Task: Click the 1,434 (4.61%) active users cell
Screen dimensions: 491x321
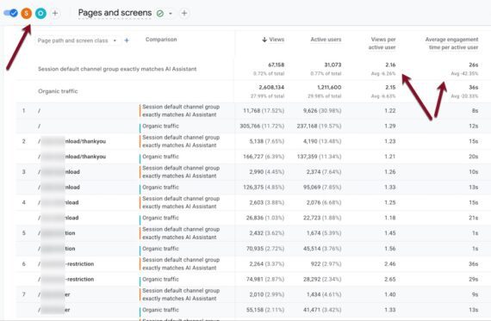Action: [x=324, y=294]
